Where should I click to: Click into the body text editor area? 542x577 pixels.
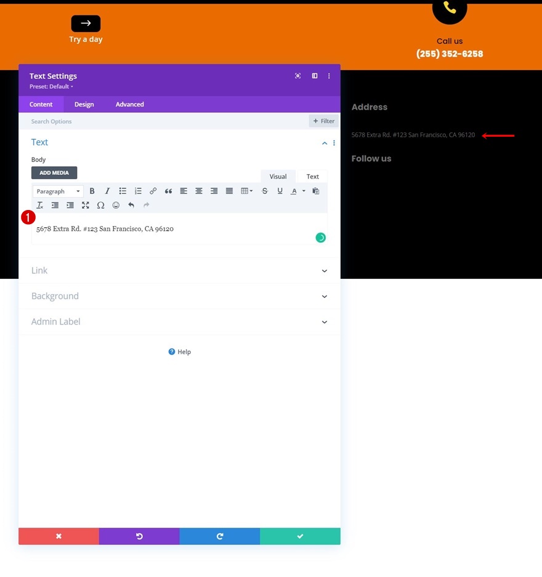179,229
